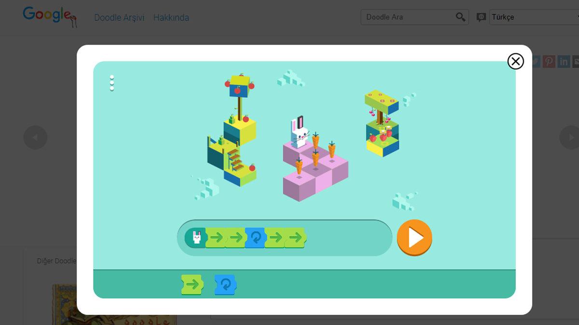This screenshot has width=579, height=325.
Task: Click the three-dot menu inside the doodle
Action: [x=112, y=82]
